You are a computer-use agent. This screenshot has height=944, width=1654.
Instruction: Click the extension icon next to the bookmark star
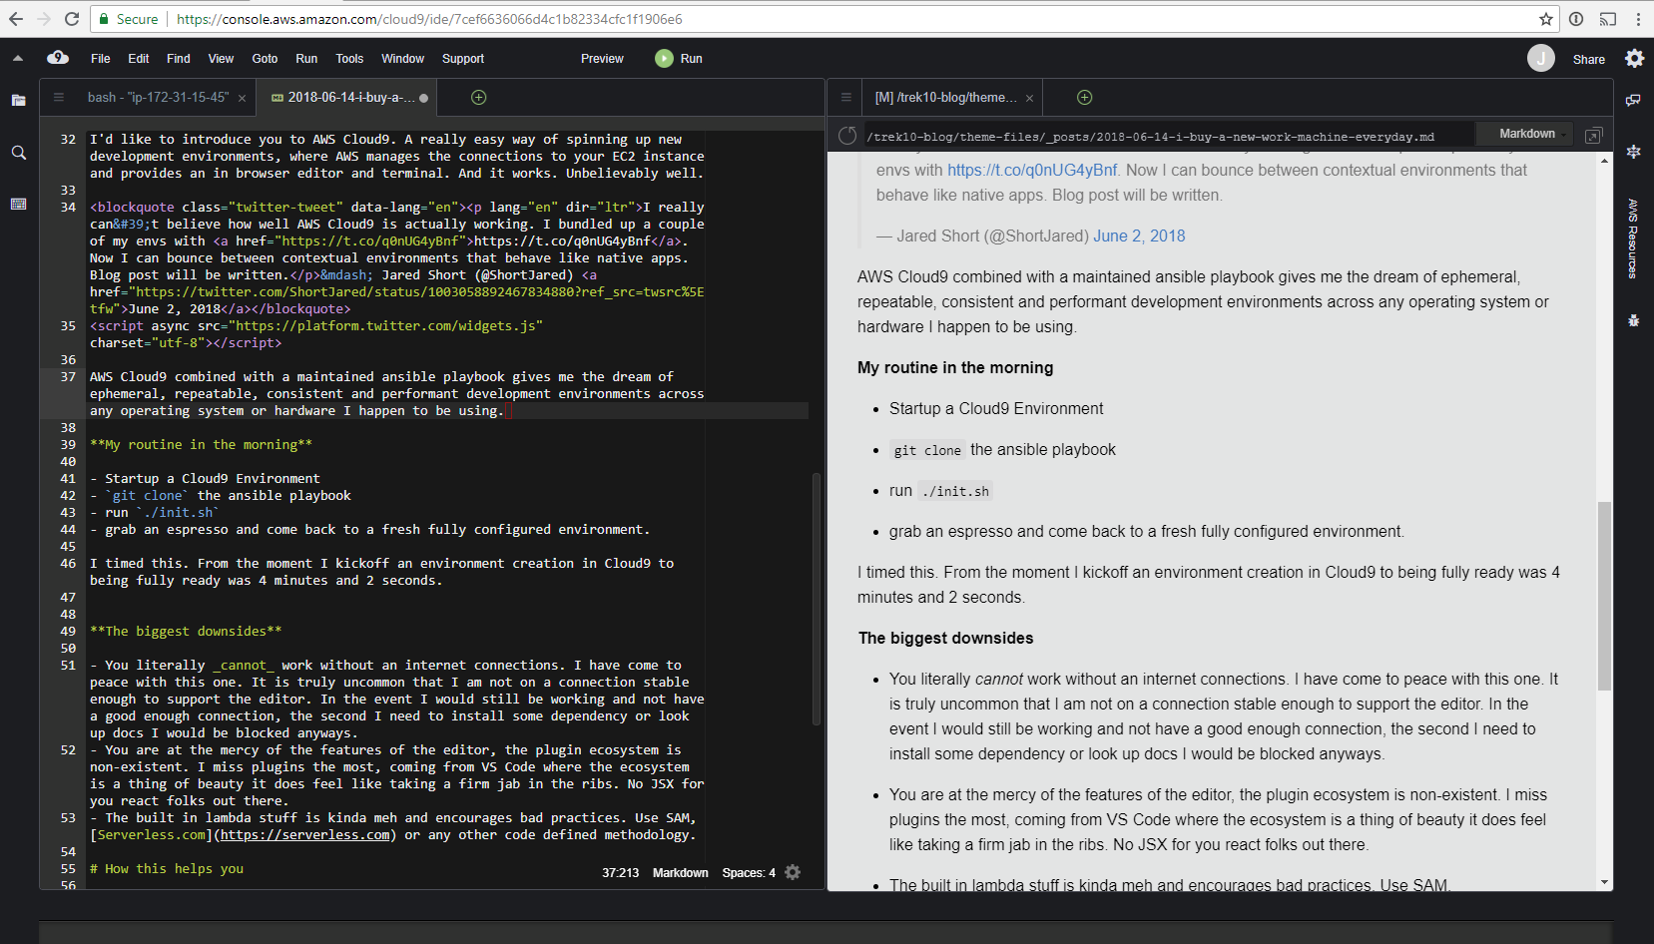click(1576, 19)
